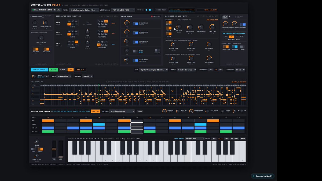Toggle the EXT IN / DRIVE switch
This screenshot has width=322, height=181.
pos(136,60)
